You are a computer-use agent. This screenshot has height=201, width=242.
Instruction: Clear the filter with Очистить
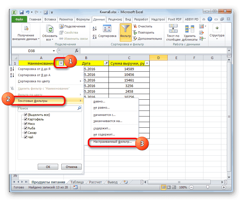tap(142, 26)
